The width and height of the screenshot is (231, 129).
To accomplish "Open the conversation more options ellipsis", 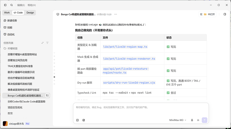I will click(x=115, y=14).
